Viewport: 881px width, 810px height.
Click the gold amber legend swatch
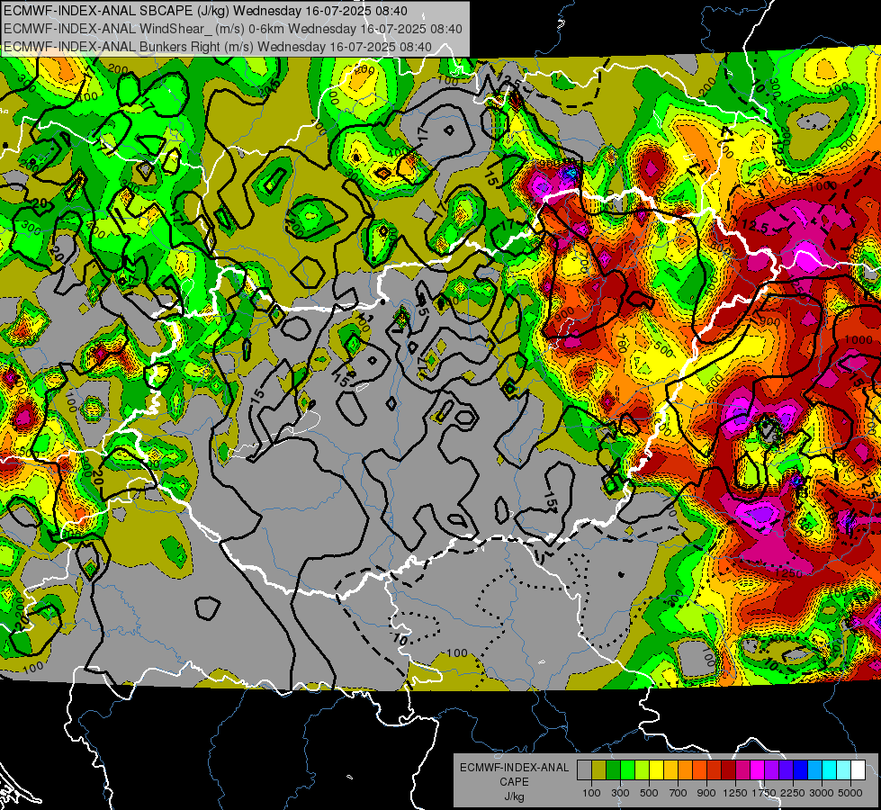tap(670, 769)
